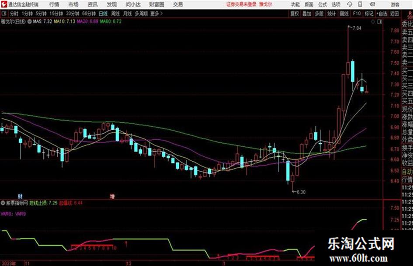Open the 资讯 menu
This screenshot has height=266, width=413.
(93, 4)
